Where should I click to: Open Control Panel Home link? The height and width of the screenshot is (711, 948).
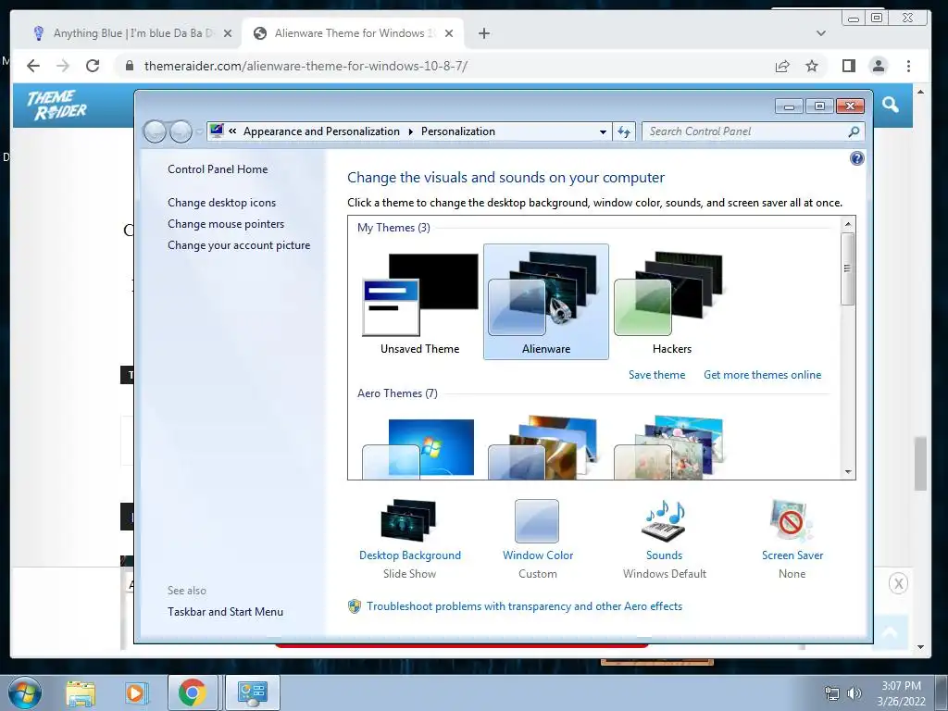(x=218, y=169)
